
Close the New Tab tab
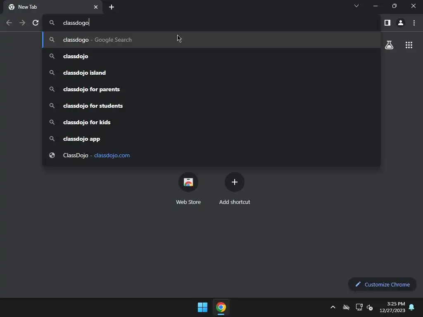click(96, 7)
